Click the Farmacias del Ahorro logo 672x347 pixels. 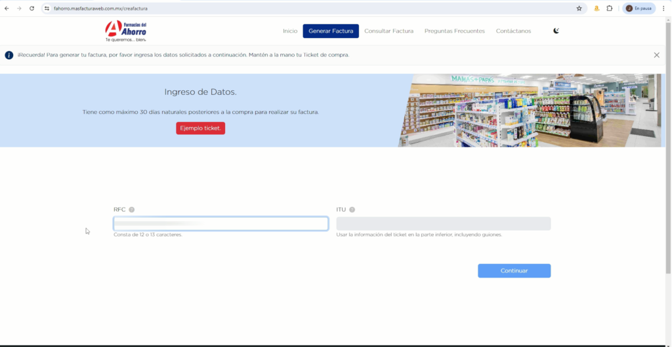point(126,31)
